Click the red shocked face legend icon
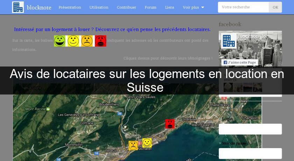Viewport: 294px width, 161px height. (100, 41)
